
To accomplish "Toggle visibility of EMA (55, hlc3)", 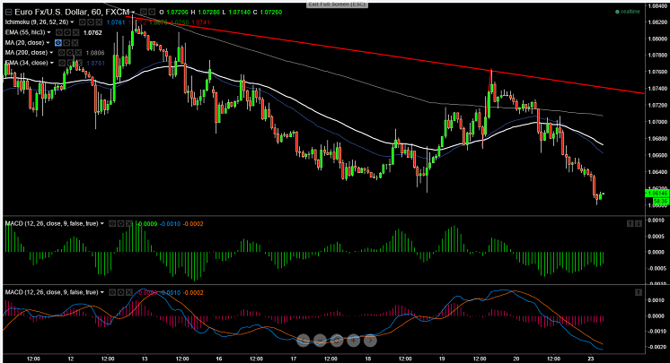I will [59, 32].
